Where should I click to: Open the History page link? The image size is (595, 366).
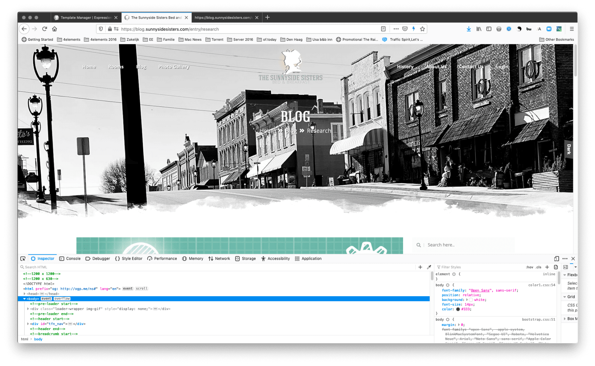(x=405, y=67)
